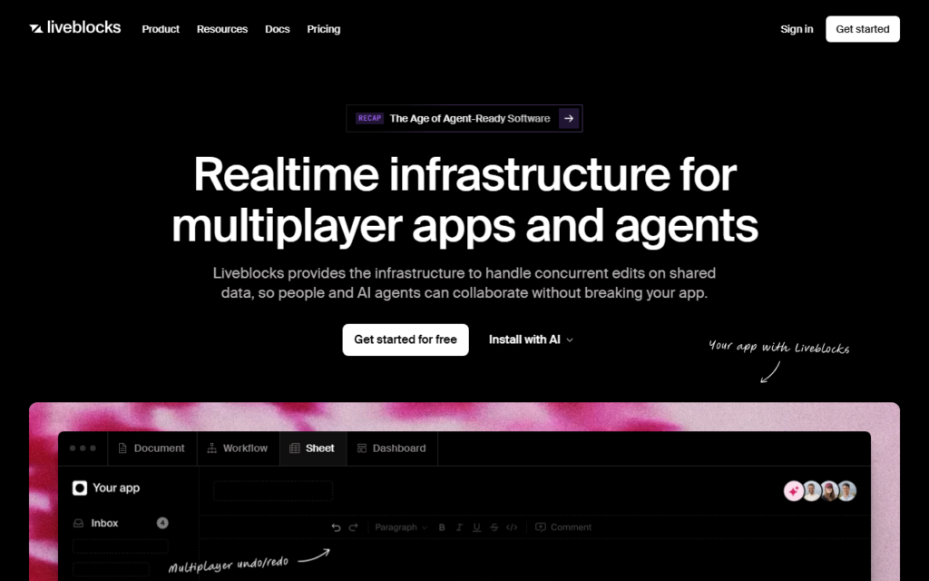Click the window traffic-light dots
Image resolution: width=929 pixels, height=581 pixels.
(x=83, y=448)
